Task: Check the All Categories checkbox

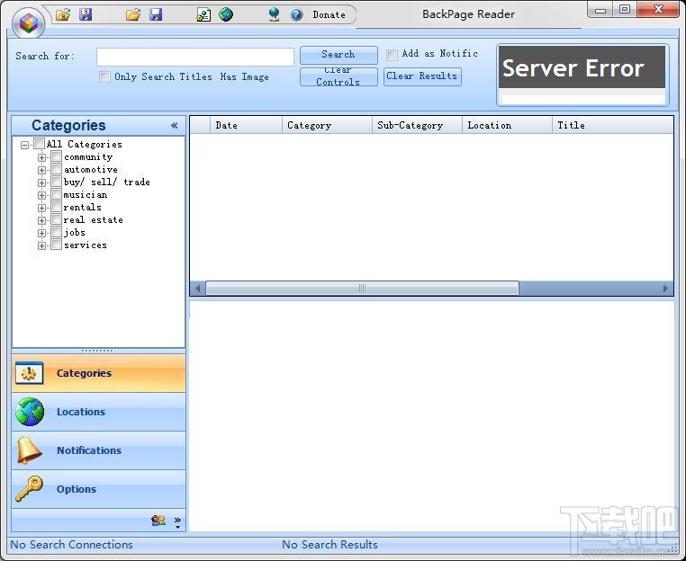Action: click(39, 143)
